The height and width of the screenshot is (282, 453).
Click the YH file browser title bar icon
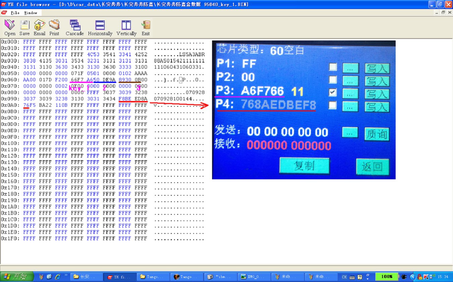pos(3,4)
